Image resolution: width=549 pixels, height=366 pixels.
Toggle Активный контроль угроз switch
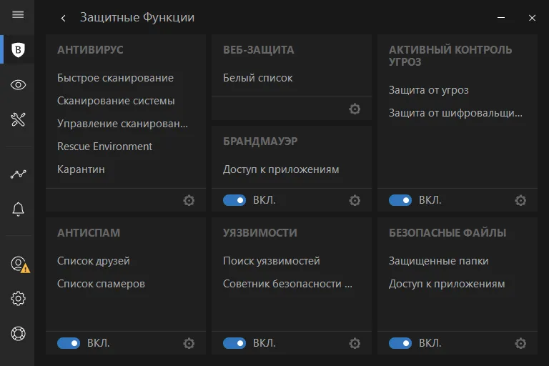(400, 200)
